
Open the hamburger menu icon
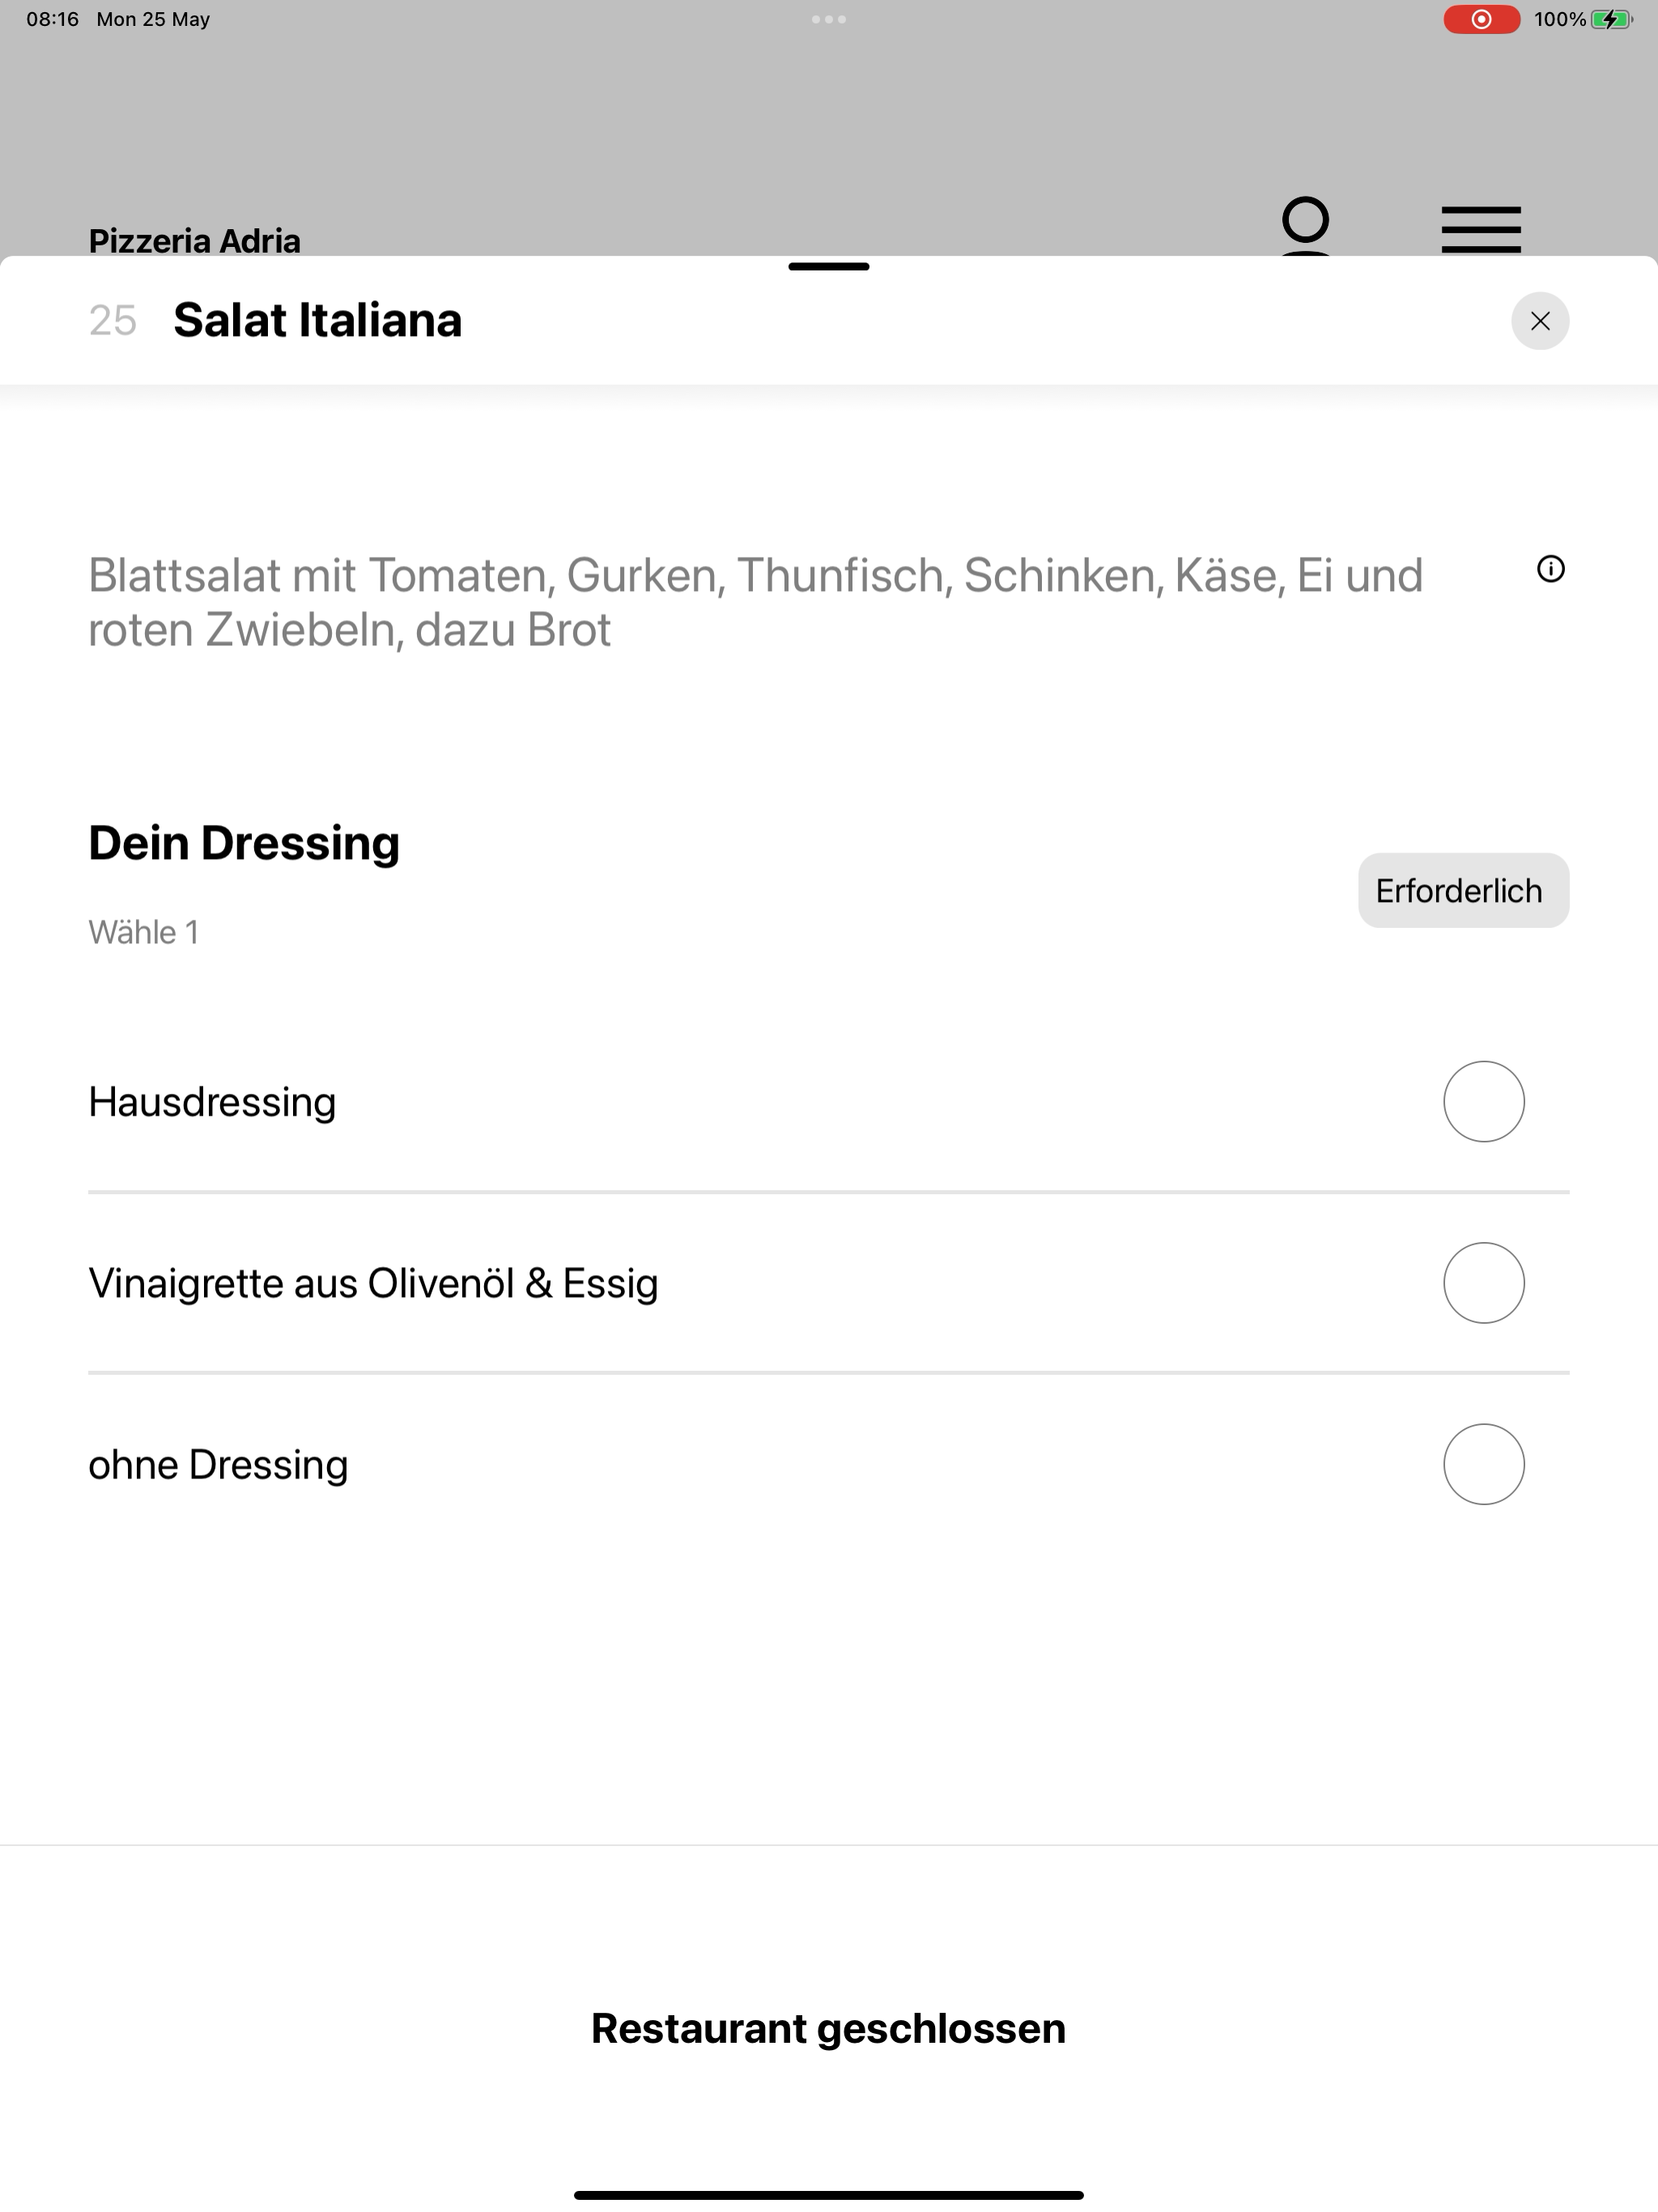[1481, 229]
